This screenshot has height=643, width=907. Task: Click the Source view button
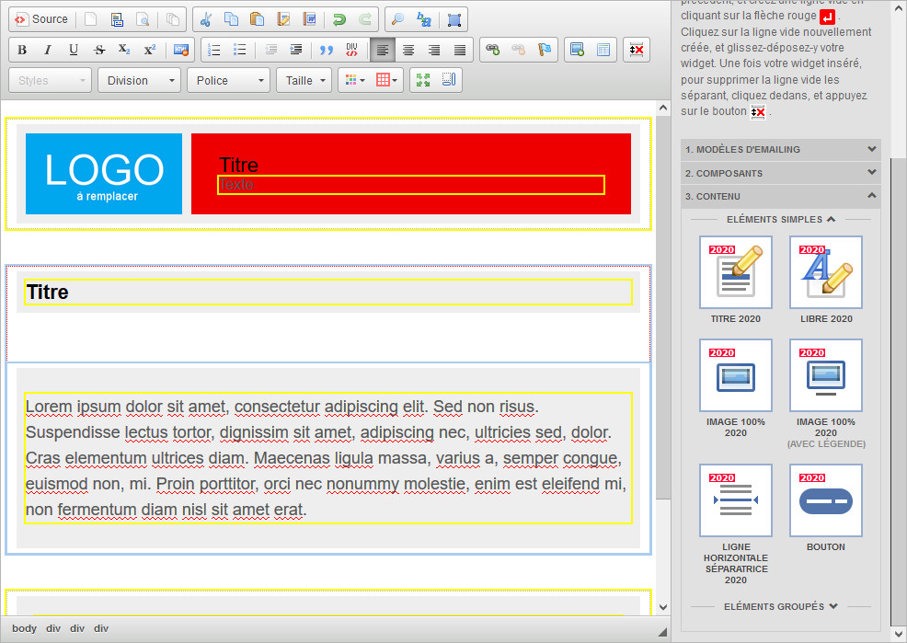(42, 19)
